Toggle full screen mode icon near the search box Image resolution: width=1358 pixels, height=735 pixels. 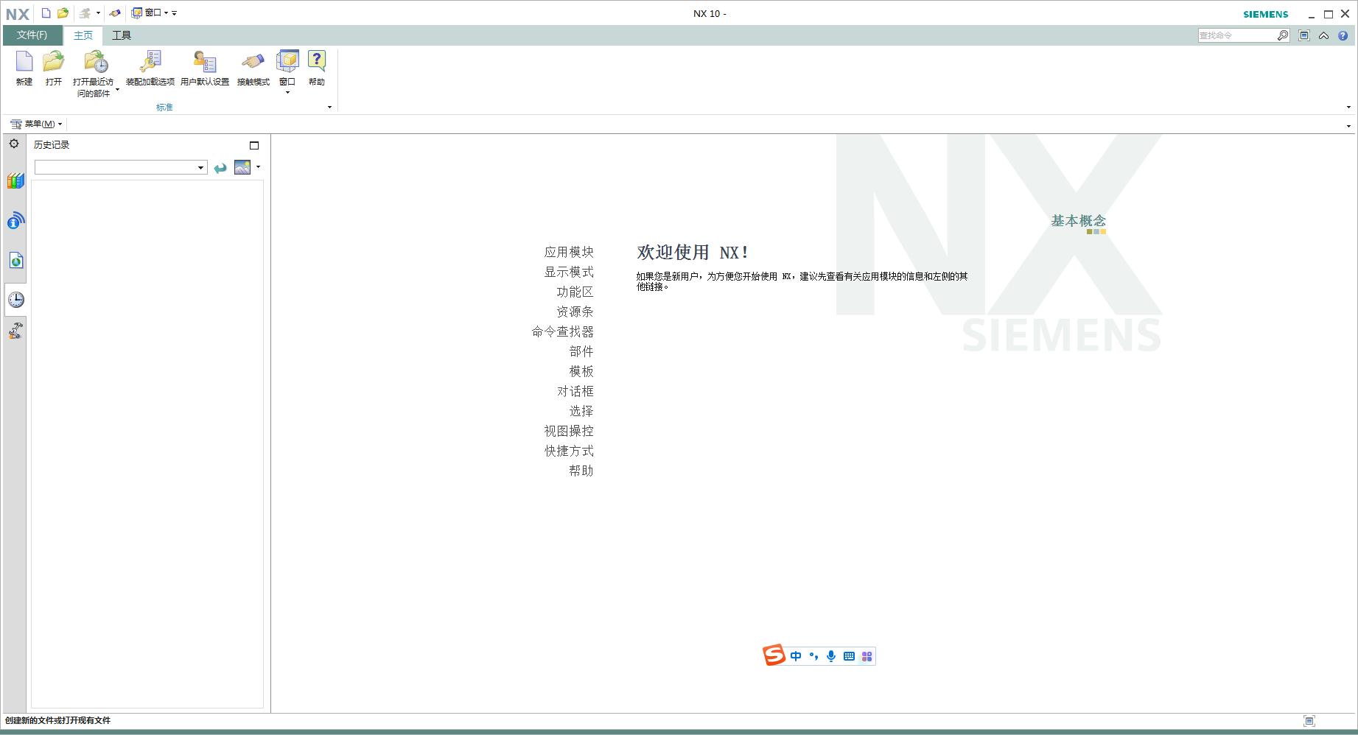(1304, 35)
